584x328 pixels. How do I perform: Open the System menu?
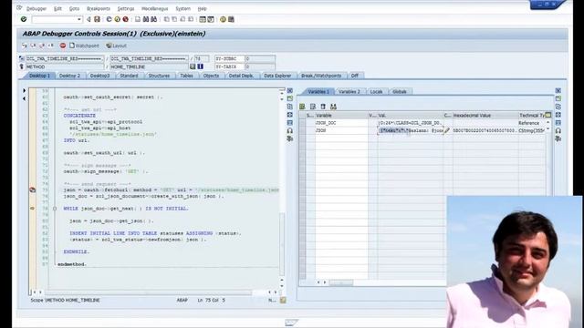click(182, 8)
